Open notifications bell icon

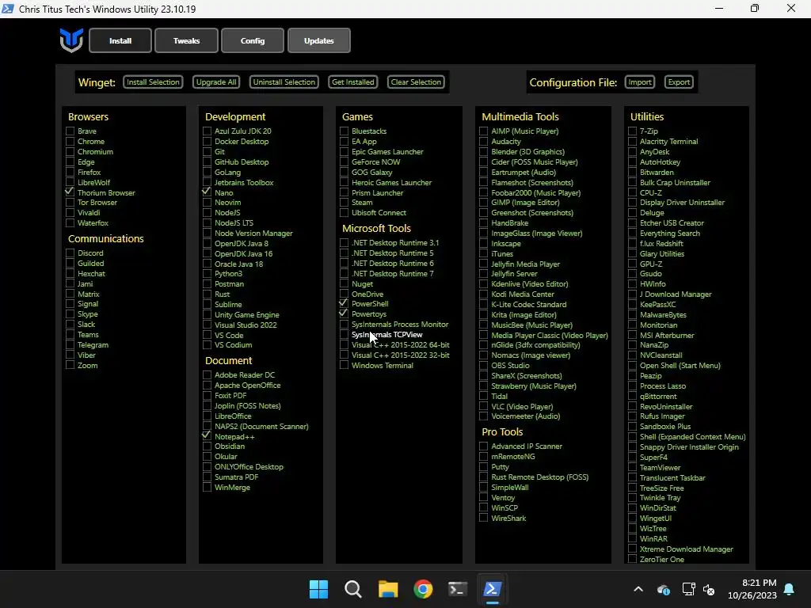click(790, 589)
